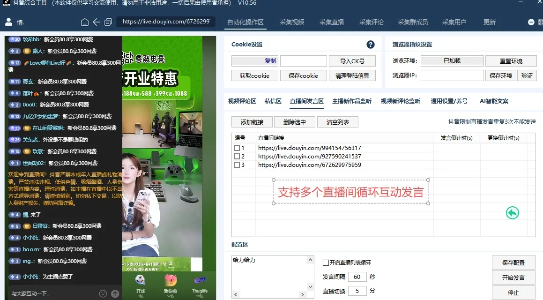This screenshot has height=300, width=543.
Task: Tick checkbox for link row 2
Action: point(237,156)
